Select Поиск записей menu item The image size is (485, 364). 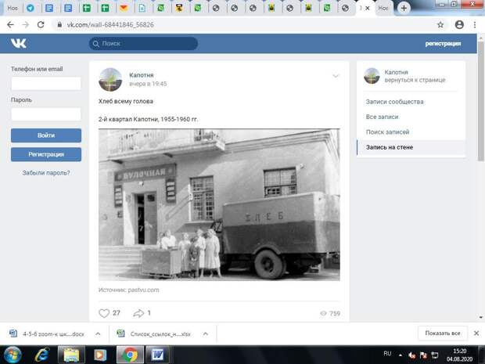pyautogui.click(x=387, y=132)
